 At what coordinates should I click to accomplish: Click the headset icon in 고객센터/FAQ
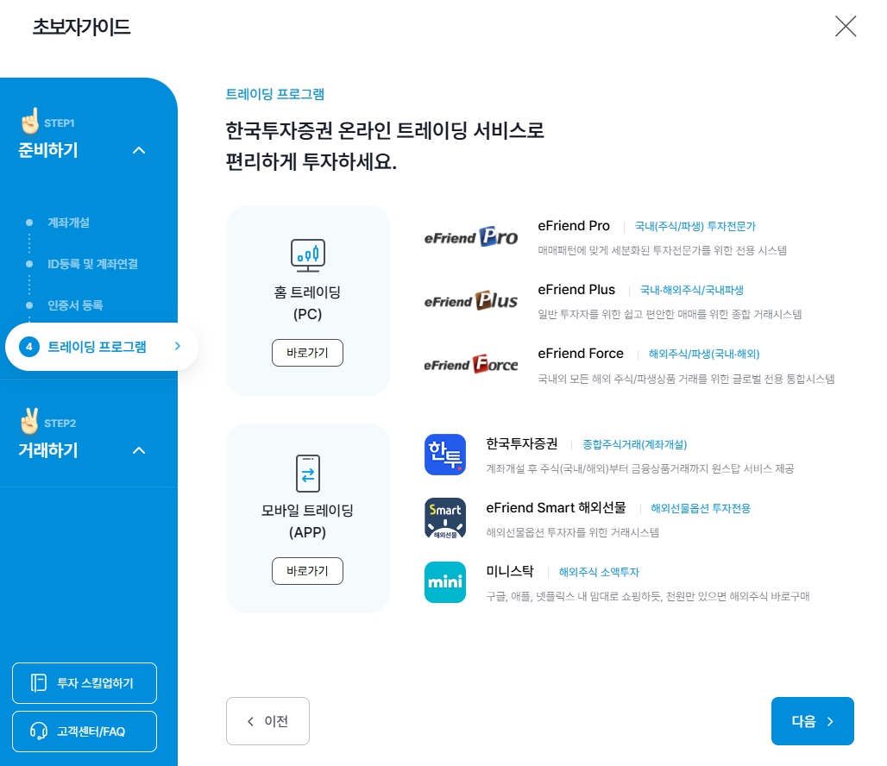tap(39, 731)
